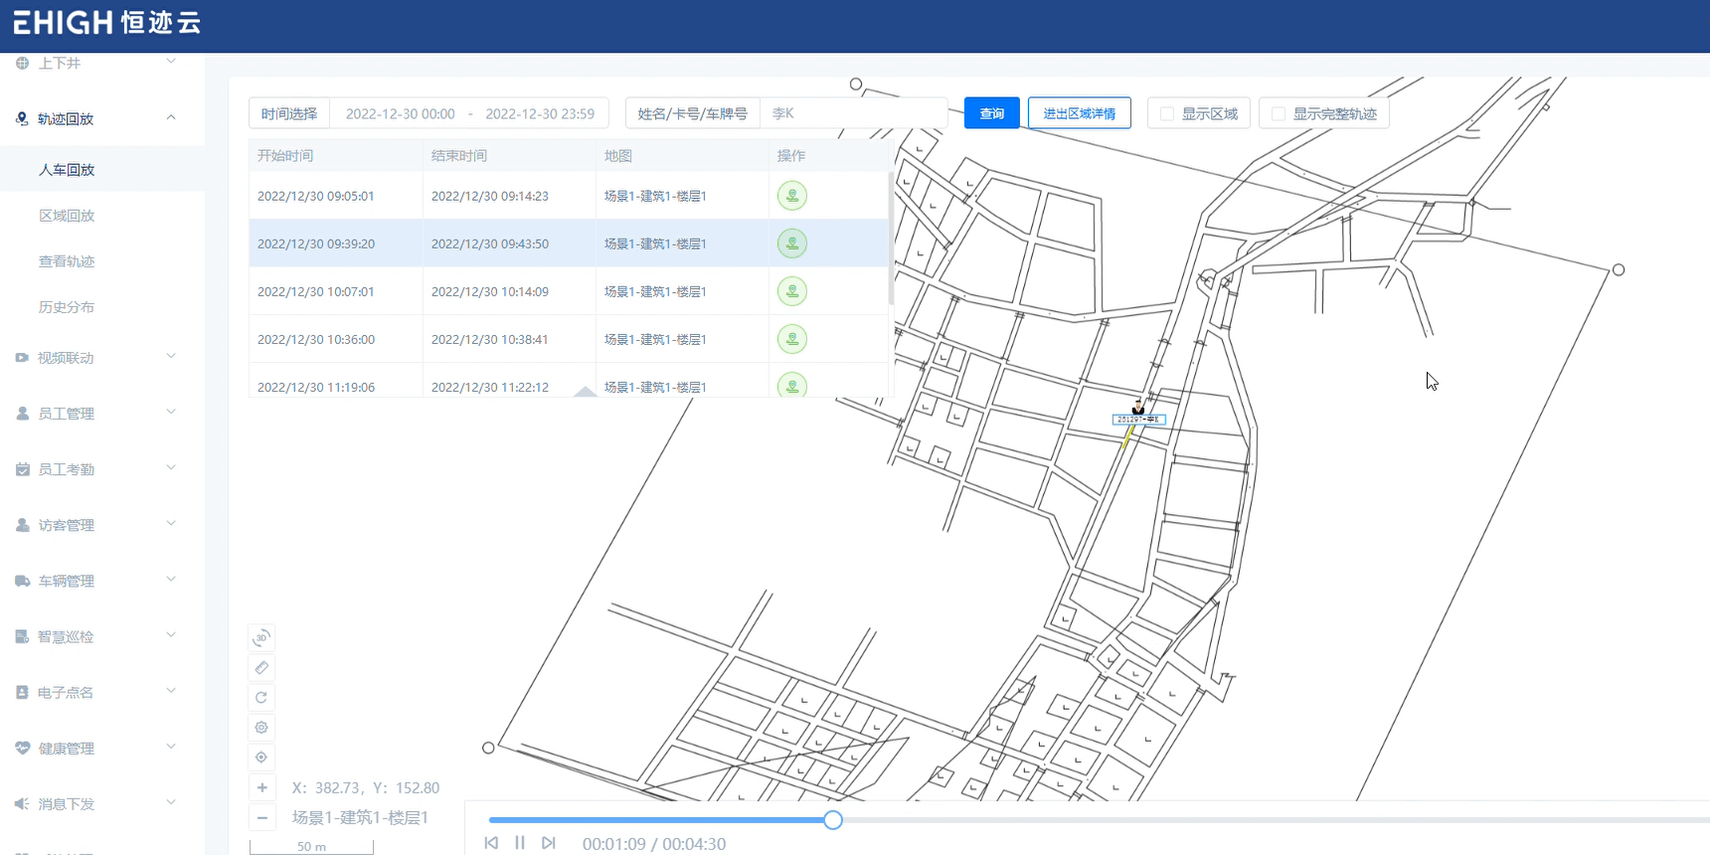Open the map settings gear icon
The image size is (1710, 855).
click(x=261, y=727)
